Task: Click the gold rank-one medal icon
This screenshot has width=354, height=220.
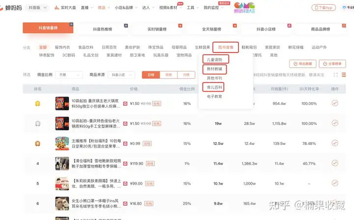Action: pyautogui.click(x=38, y=103)
